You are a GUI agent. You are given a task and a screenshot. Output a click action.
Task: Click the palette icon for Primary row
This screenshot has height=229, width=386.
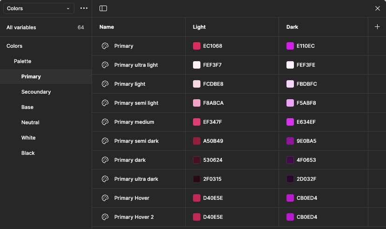pos(105,46)
